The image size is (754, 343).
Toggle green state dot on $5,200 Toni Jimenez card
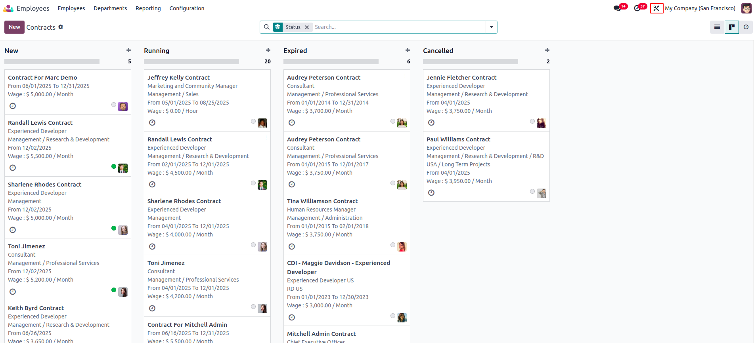coord(114,290)
